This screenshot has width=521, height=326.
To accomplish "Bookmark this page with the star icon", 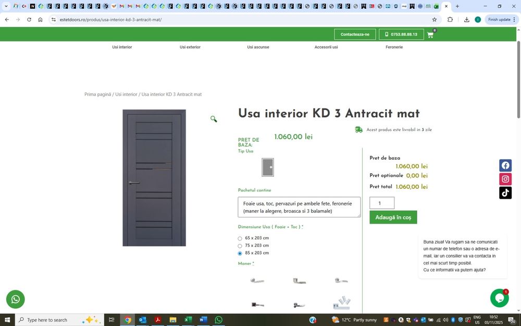I will pyautogui.click(x=435, y=20).
